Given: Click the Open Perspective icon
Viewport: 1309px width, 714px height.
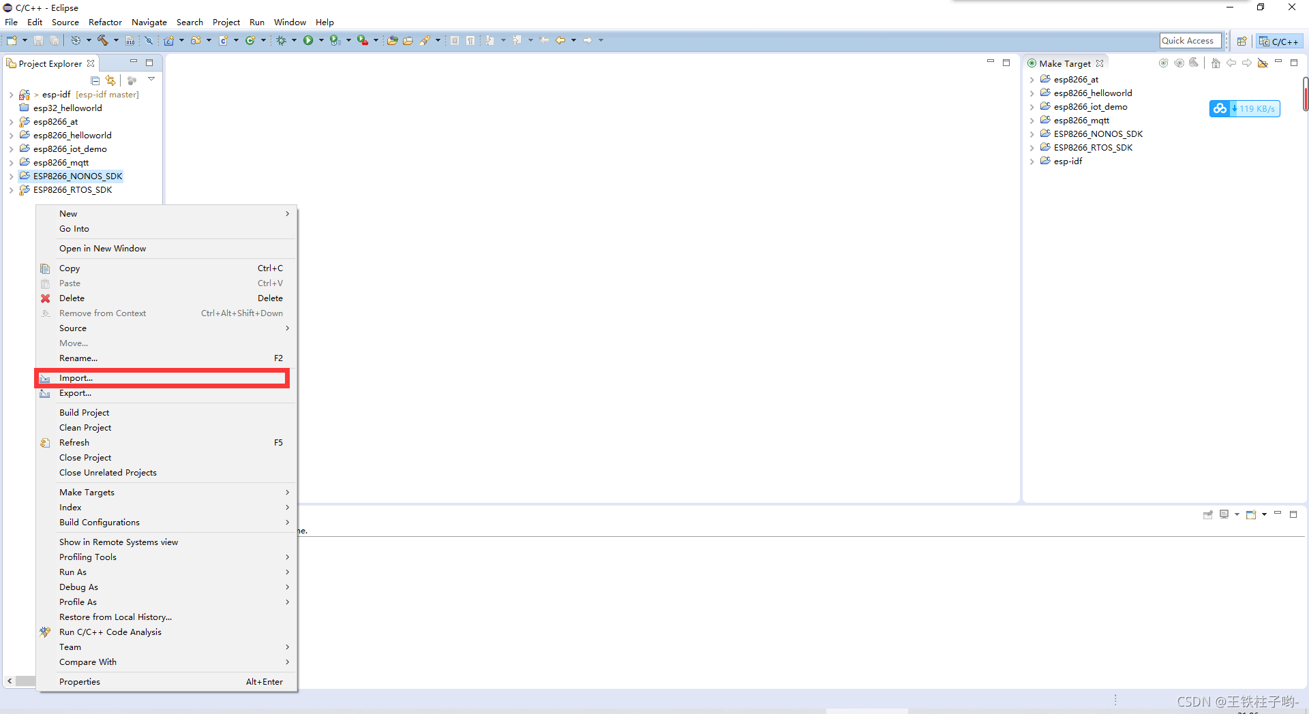Looking at the screenshot, I should (1242, 42).
